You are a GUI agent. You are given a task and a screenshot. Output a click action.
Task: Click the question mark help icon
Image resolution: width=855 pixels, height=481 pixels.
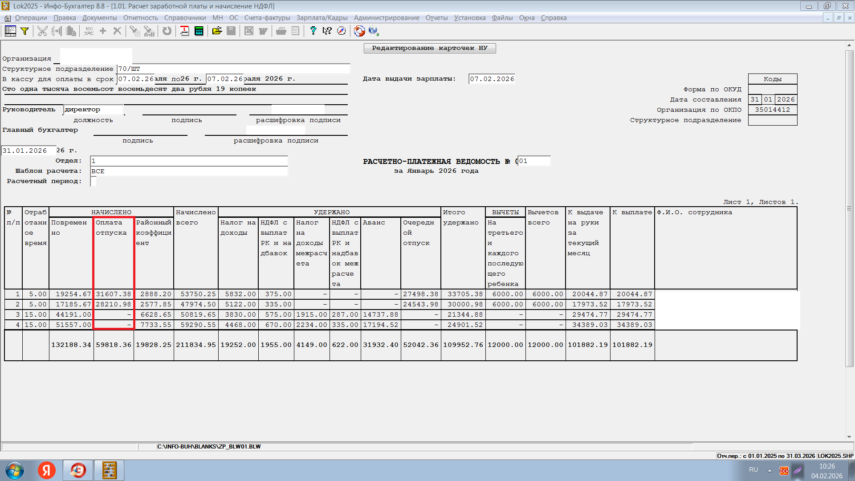pyautogui.click(x=313, y=31)
